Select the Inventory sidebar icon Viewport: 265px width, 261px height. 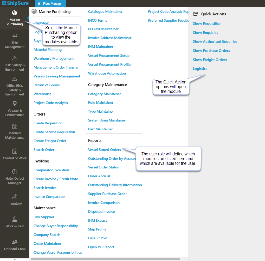tap(15, 197)
